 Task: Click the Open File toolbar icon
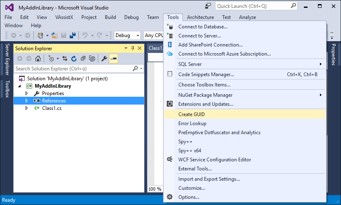[x=54, y=35]
